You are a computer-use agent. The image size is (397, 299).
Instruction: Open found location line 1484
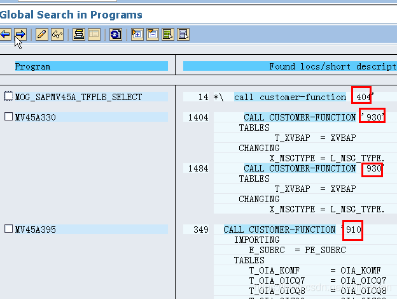[198, 168]
